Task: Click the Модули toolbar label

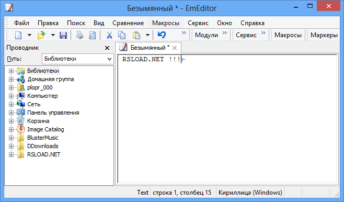Action: (x=207, y=35)
